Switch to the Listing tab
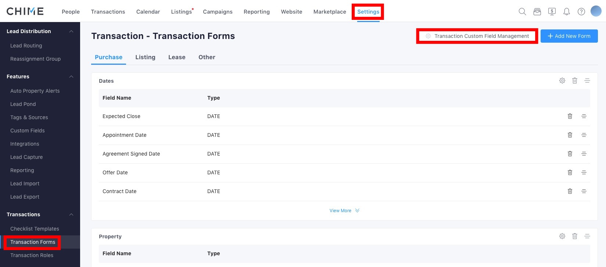Viewport: 606px width, 267px height. coord(145,57)
